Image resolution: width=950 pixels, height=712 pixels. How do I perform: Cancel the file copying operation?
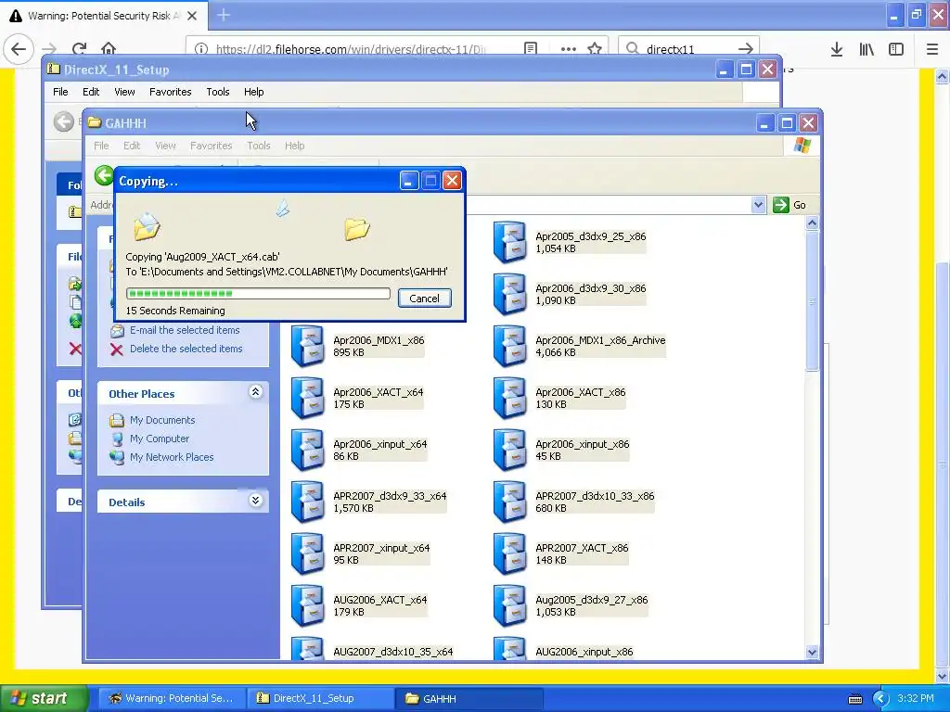pyautogui.click(x=424, y=298)
